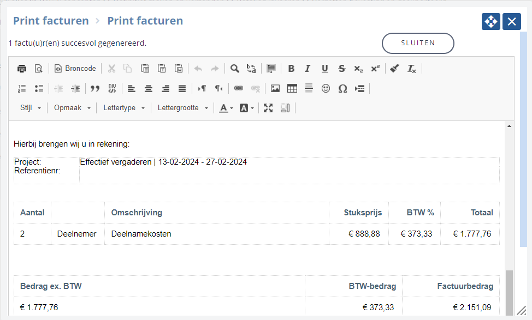Open the special character Omega tool
Screen dimensions: 532x320
click(342, 89)
